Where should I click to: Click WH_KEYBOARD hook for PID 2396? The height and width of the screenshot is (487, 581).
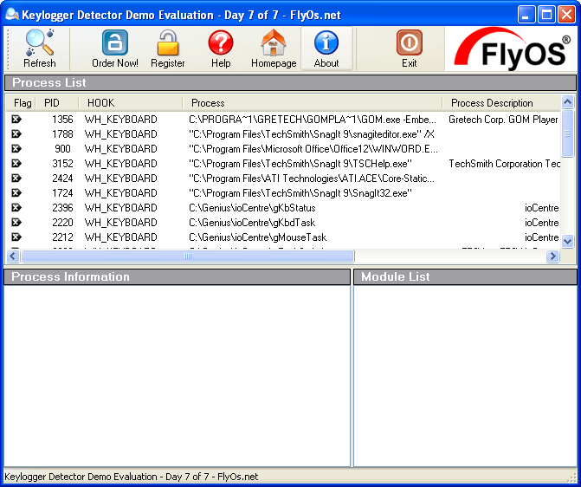(x=121, y=208)
